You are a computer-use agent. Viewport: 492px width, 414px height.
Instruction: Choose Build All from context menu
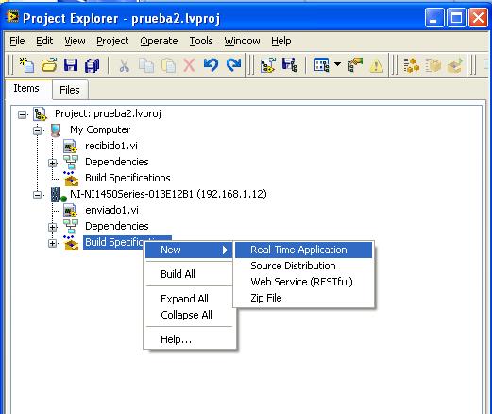188,274
